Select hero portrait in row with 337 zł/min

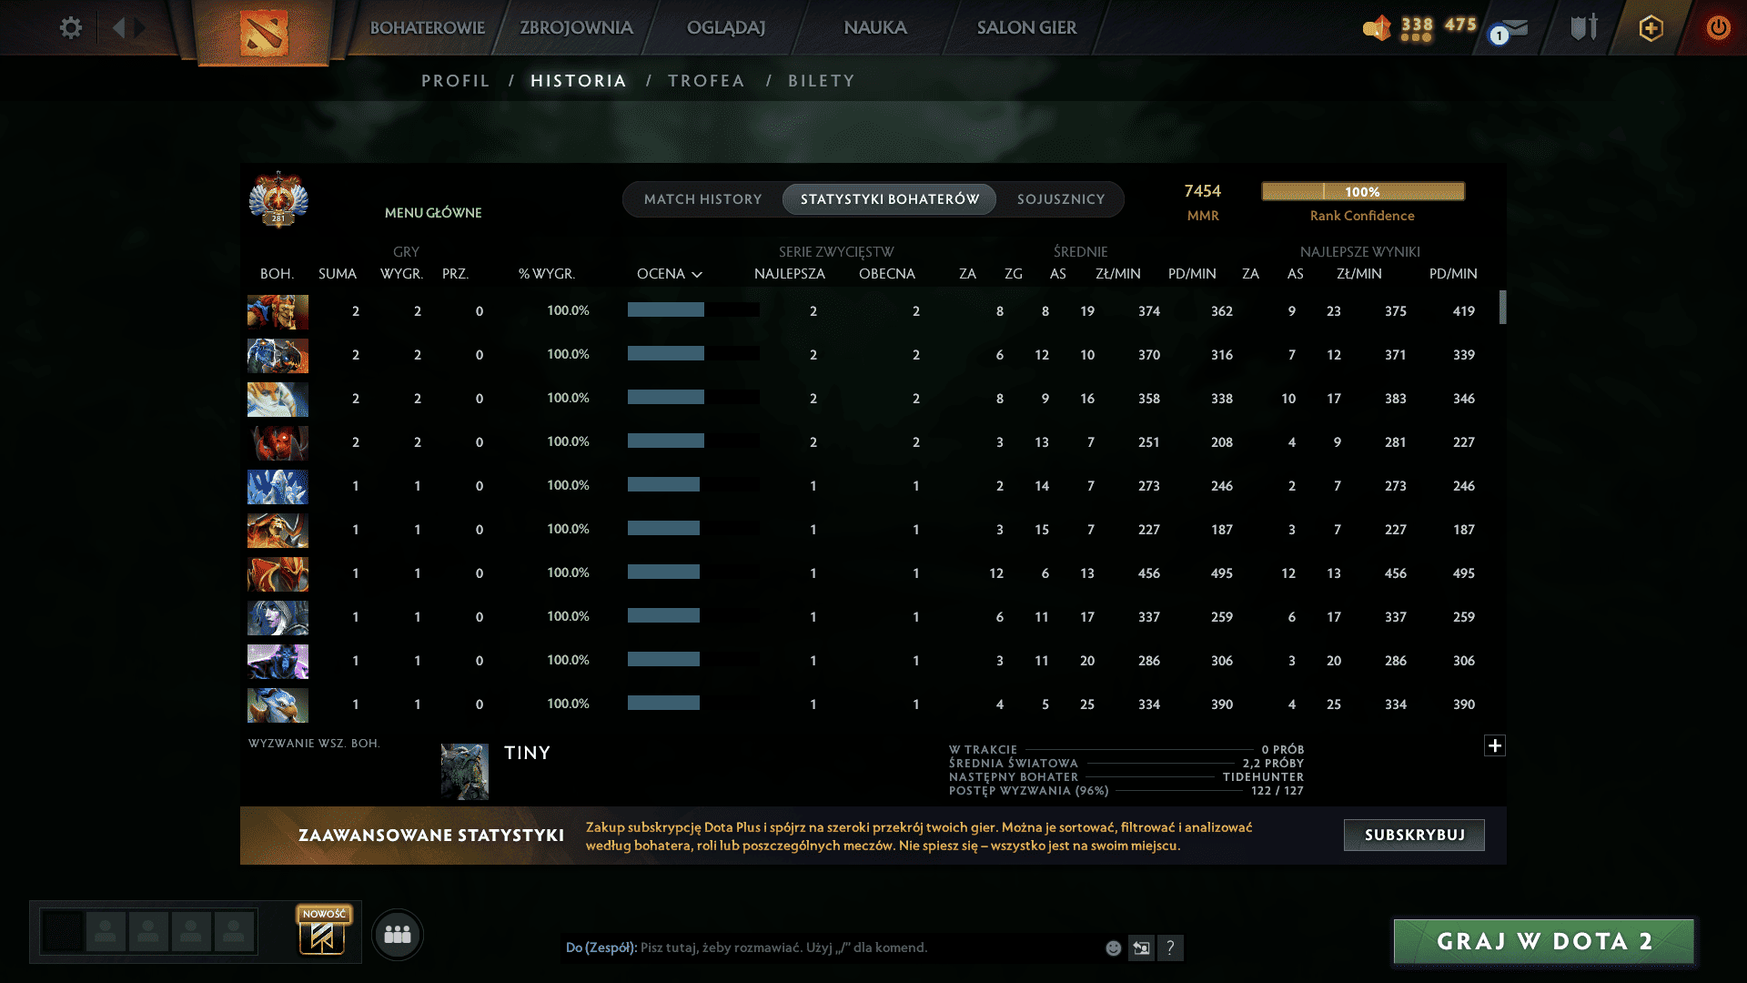point(278,617)
